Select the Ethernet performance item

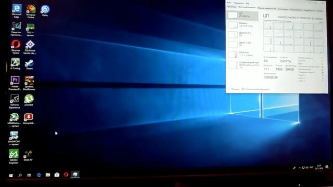pos(243,54)
